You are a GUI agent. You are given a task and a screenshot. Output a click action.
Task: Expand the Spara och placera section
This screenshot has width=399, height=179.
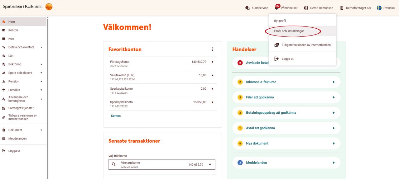point(41,73)
